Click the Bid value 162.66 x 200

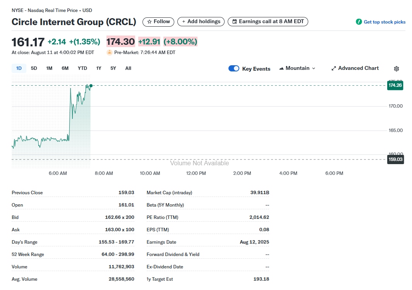point(120,217)
